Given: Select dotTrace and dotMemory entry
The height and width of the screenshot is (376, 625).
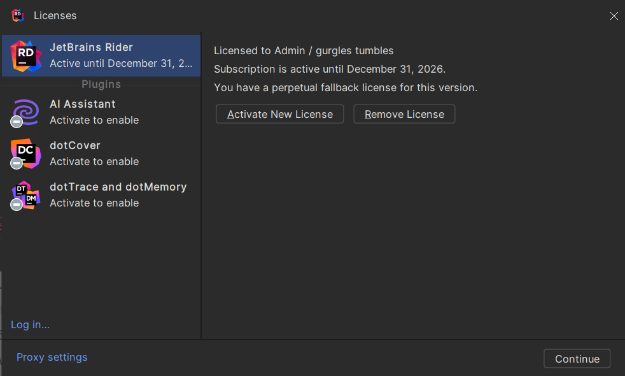Looking at the screenshot, I should pyautogui.click(x=101, y=195).
